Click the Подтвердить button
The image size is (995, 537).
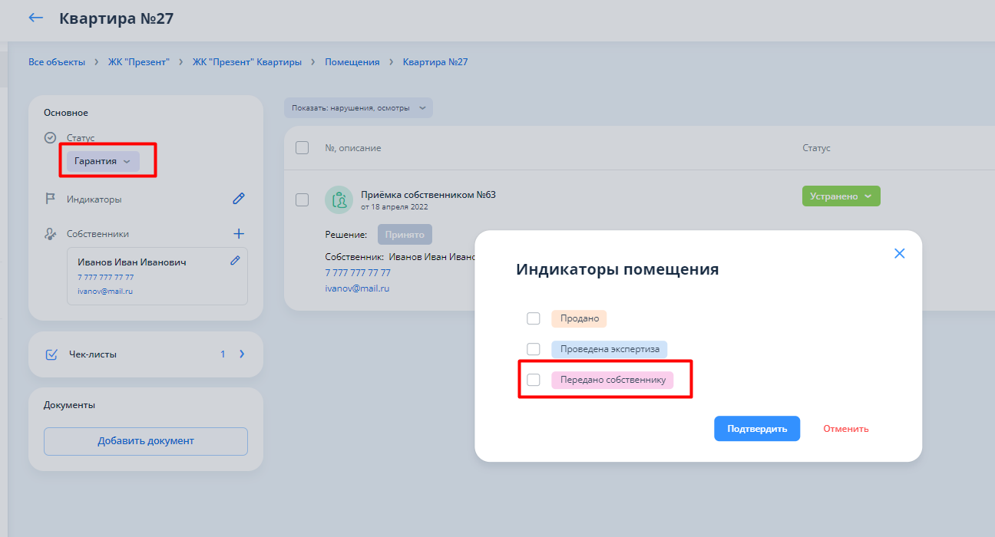click(x=756, y=429)
